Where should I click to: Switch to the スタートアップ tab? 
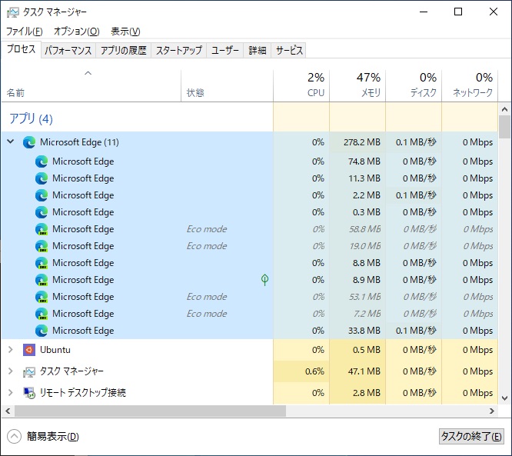click(179, 50)
